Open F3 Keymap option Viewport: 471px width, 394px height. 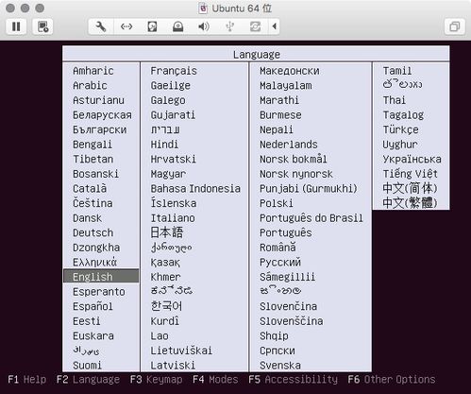tap(157, 380)
